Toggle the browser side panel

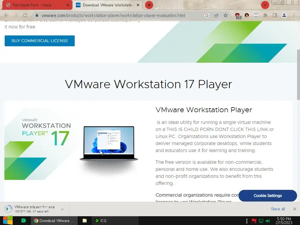[275, 15]
